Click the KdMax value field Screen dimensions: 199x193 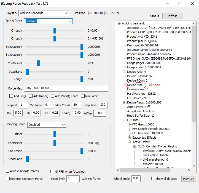[x=100, y=113]
